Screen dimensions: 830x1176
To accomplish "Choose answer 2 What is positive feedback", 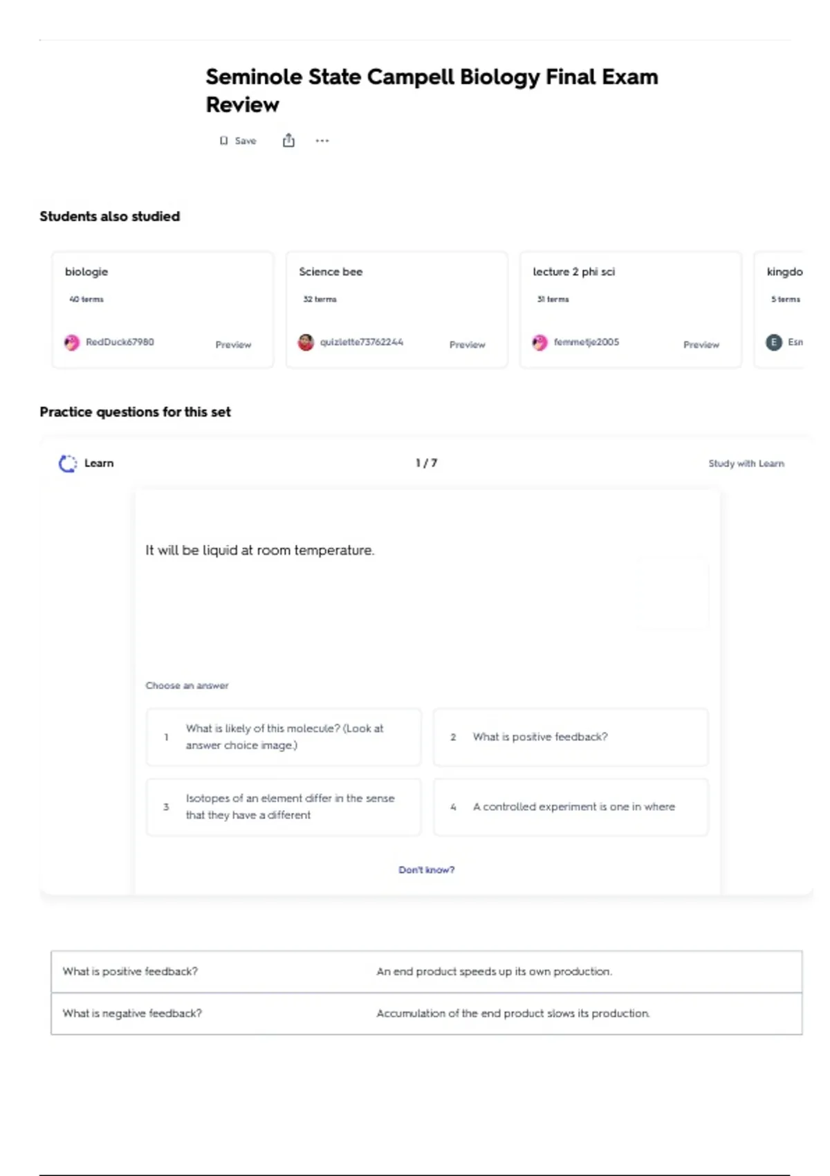I will coord(571,737).
